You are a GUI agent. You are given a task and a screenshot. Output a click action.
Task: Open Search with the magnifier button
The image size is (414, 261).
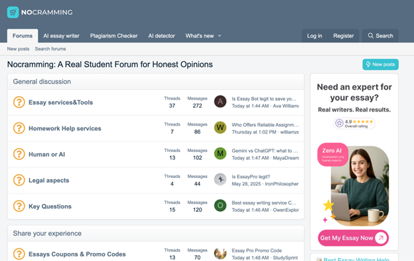pyautogui.click(x=380, y=36)
